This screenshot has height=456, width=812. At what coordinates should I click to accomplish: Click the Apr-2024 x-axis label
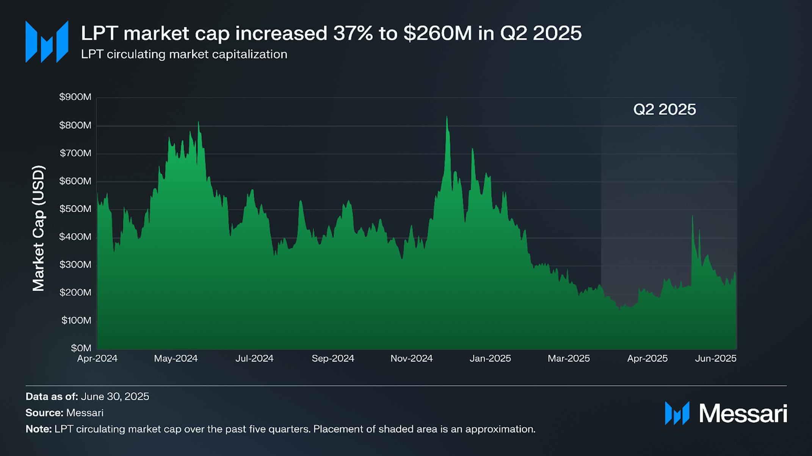[x=97, y=358]
